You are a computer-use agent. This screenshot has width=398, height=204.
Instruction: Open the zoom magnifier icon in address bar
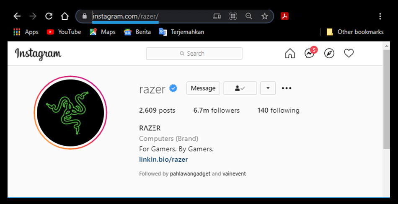[249, 16]
